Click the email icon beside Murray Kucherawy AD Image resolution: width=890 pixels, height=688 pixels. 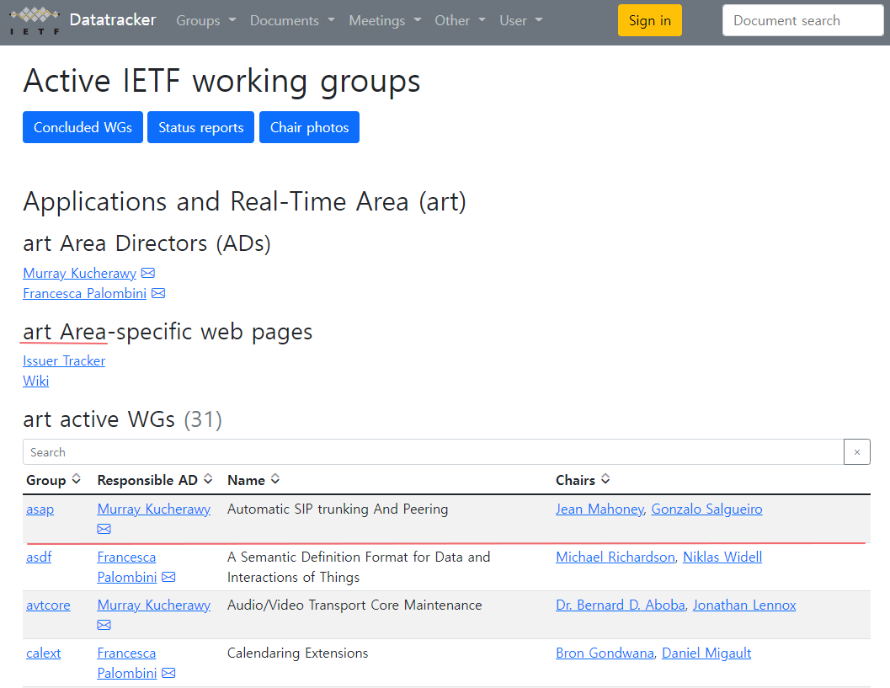point(148,273)
